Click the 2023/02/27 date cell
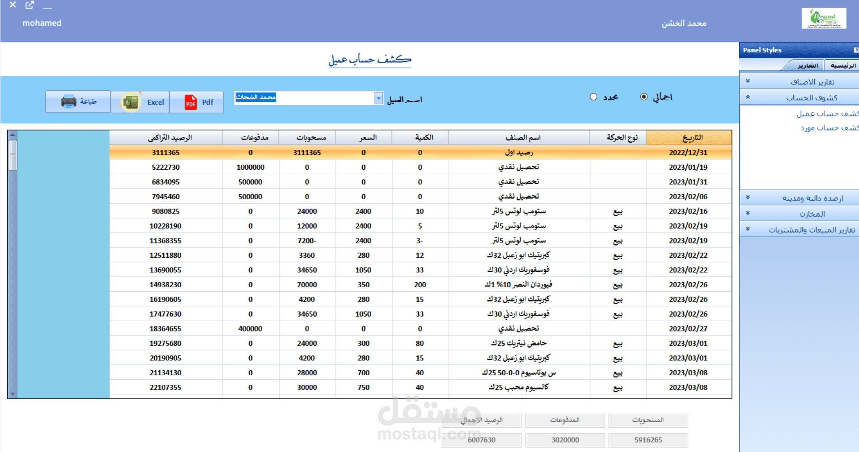 click(689, 329)
